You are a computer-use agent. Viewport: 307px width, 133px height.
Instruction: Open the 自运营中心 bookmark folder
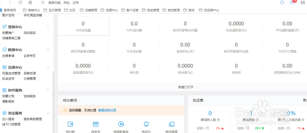point(209,10)
